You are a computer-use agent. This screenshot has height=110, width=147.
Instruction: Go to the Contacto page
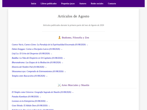click(x=112, y=4)
